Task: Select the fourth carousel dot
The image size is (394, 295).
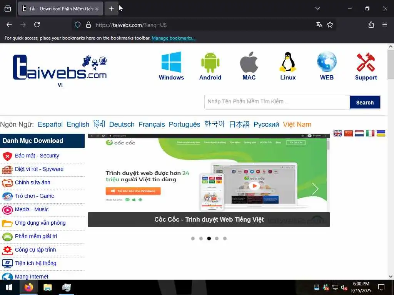Action: click(x=217, y=238)
